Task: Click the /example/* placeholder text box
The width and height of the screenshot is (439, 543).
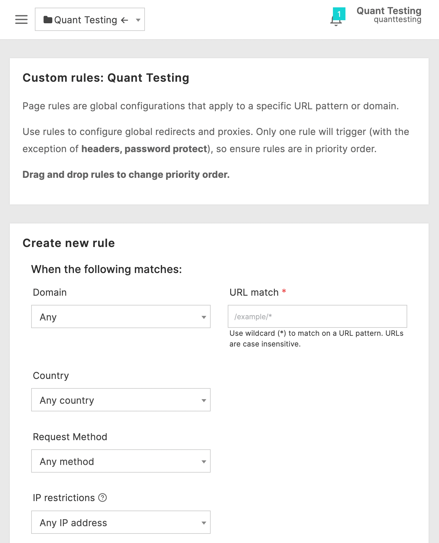Action: click(x=317, y=316)
